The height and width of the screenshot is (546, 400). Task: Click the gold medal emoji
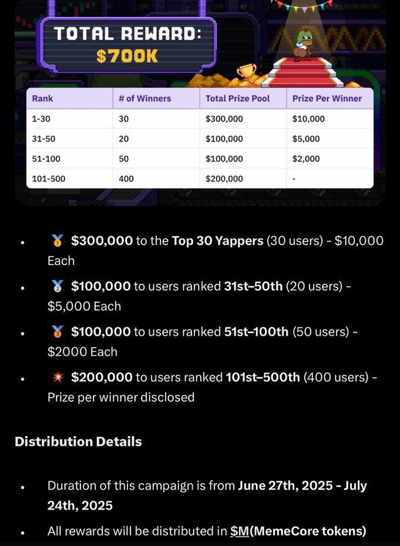[57, 241]
